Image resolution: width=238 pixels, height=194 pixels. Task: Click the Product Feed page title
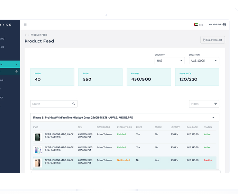pyautogui.click(x=39, y=41)
